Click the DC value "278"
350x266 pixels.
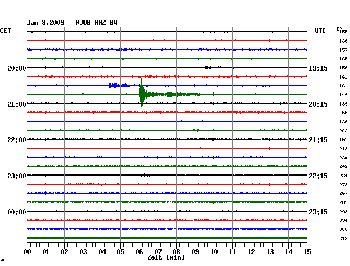(x=344, y=185)
